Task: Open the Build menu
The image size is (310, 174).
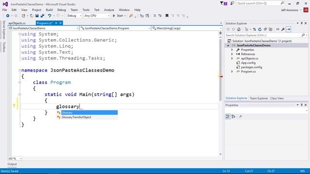Action: tap(49, 10)
